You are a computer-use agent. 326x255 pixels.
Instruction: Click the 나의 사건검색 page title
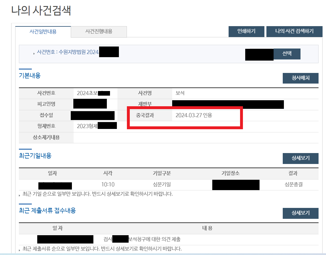(x=41, y=10)
